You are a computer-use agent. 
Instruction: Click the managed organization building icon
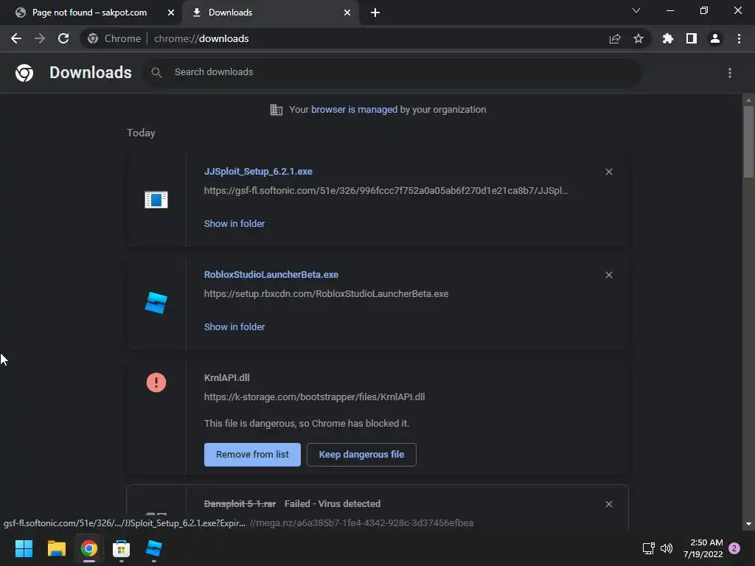click(276, 110)
